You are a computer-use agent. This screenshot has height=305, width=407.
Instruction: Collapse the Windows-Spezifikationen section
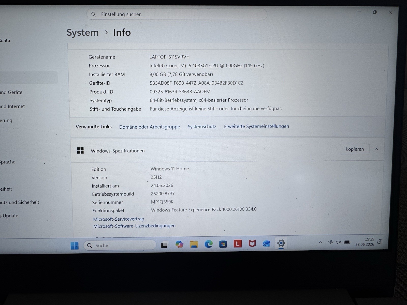tap(376, 149)
